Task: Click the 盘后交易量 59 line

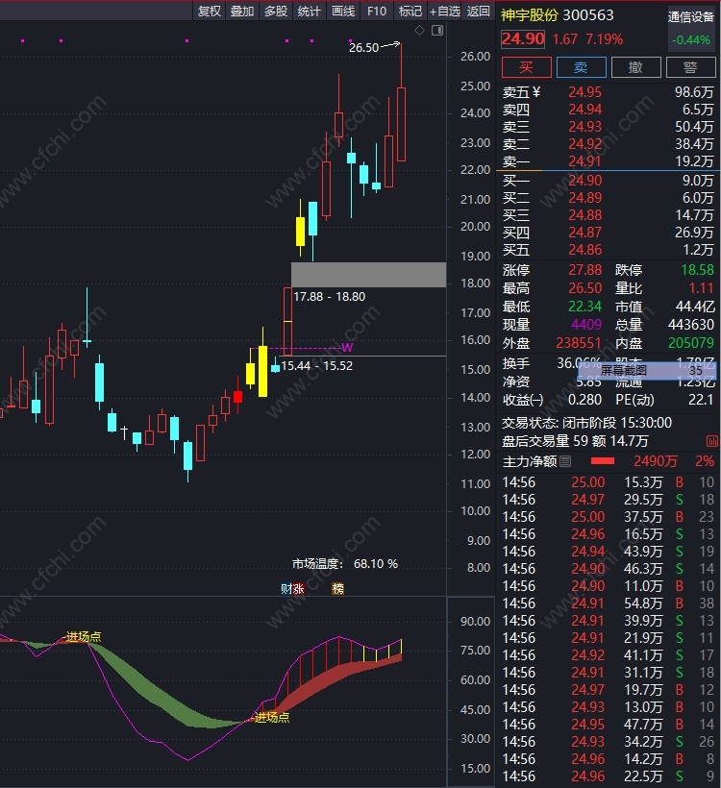Action: click(575, 441)
